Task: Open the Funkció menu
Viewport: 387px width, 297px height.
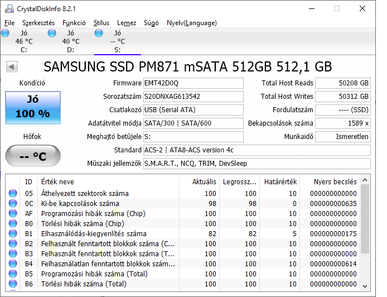Action: 74,23
